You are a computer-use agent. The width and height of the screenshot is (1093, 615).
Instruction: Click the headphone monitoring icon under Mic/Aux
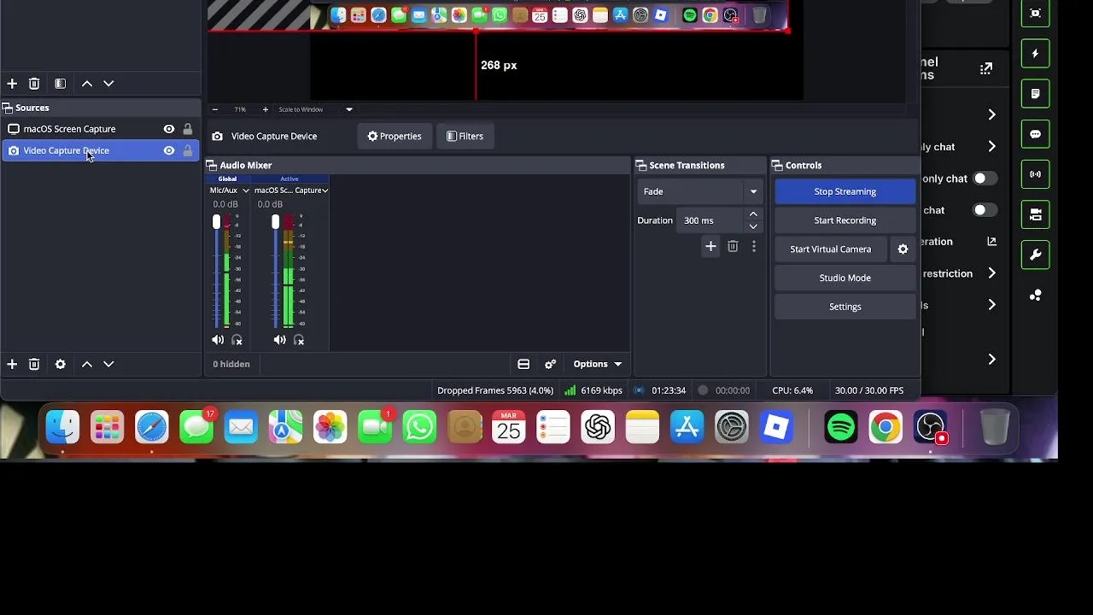[237, 340]
